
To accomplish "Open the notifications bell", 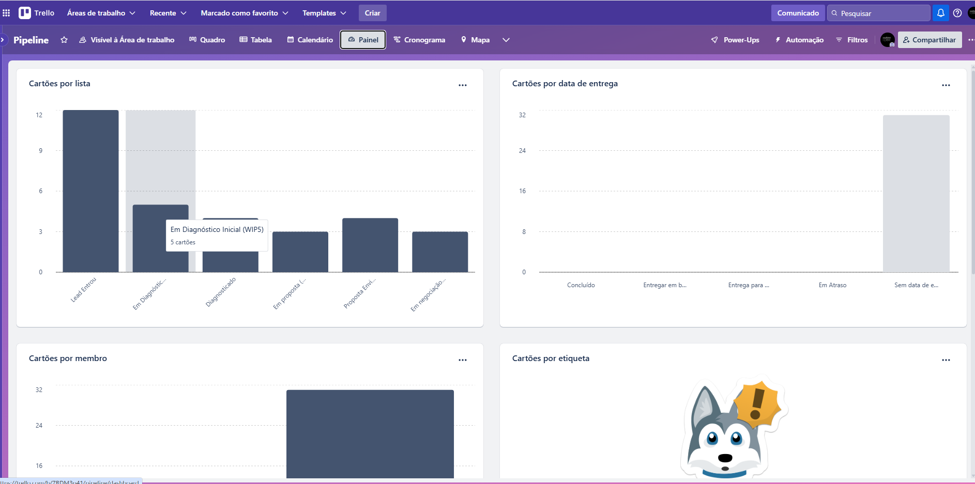I will (x=941, y=13).
